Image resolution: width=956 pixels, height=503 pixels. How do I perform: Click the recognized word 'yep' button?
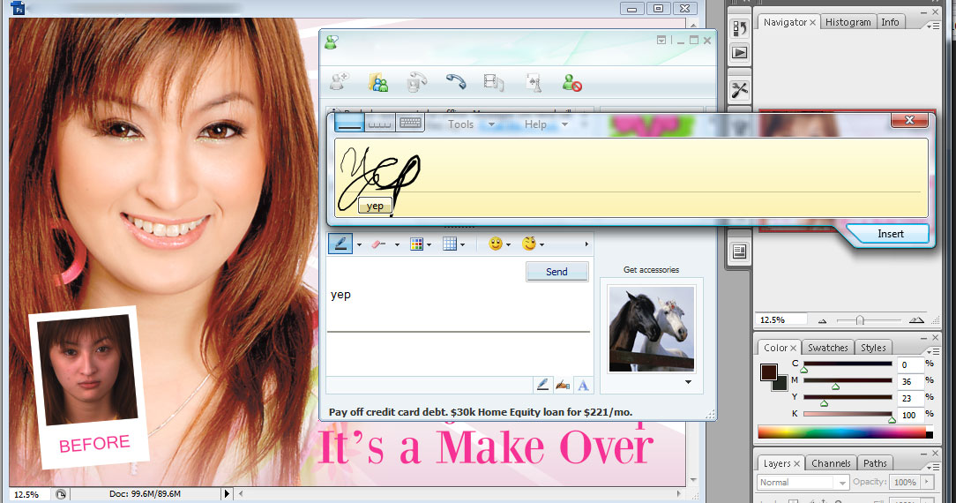[x=375, y=206]
